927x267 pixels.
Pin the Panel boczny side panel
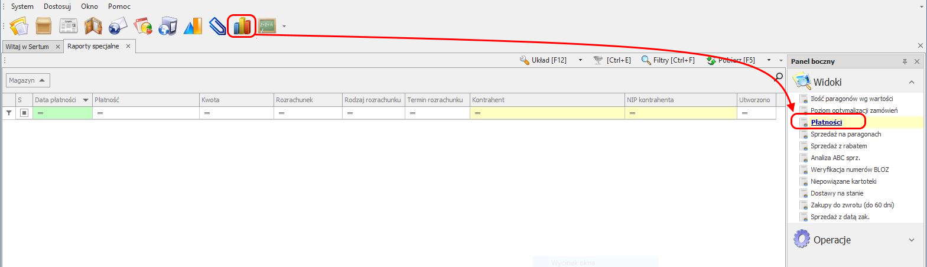click(905, 61)
